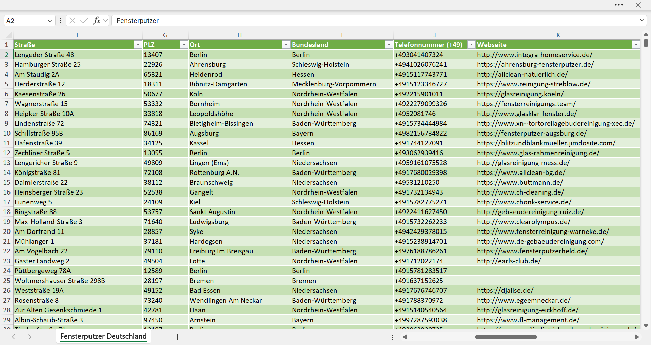Open link https://djalise.de/
This screenshot has height=345, width=651.
[505, 290]
